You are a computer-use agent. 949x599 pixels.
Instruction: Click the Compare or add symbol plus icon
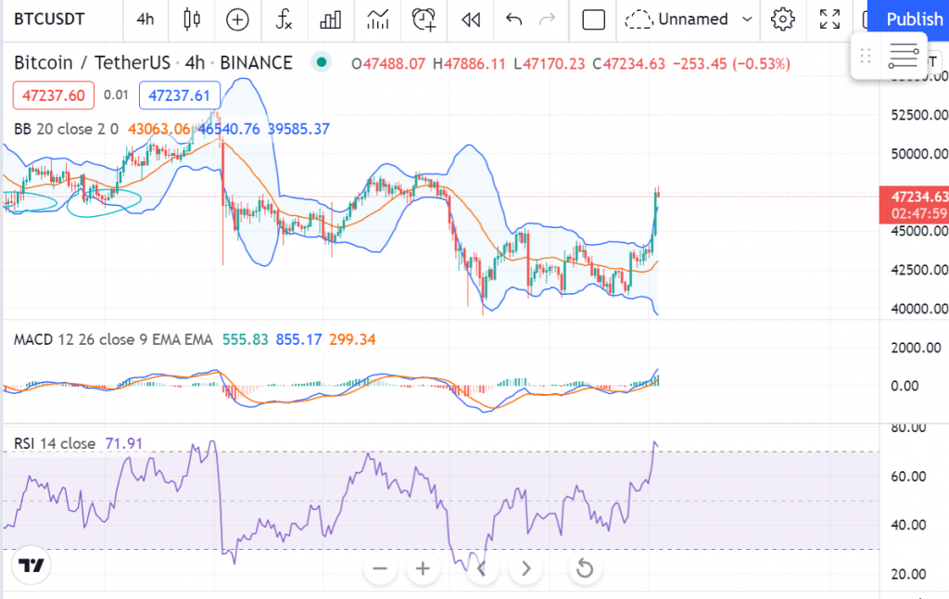click(238, 19)
